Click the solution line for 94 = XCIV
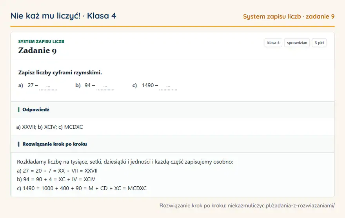 tap(56, 180)
